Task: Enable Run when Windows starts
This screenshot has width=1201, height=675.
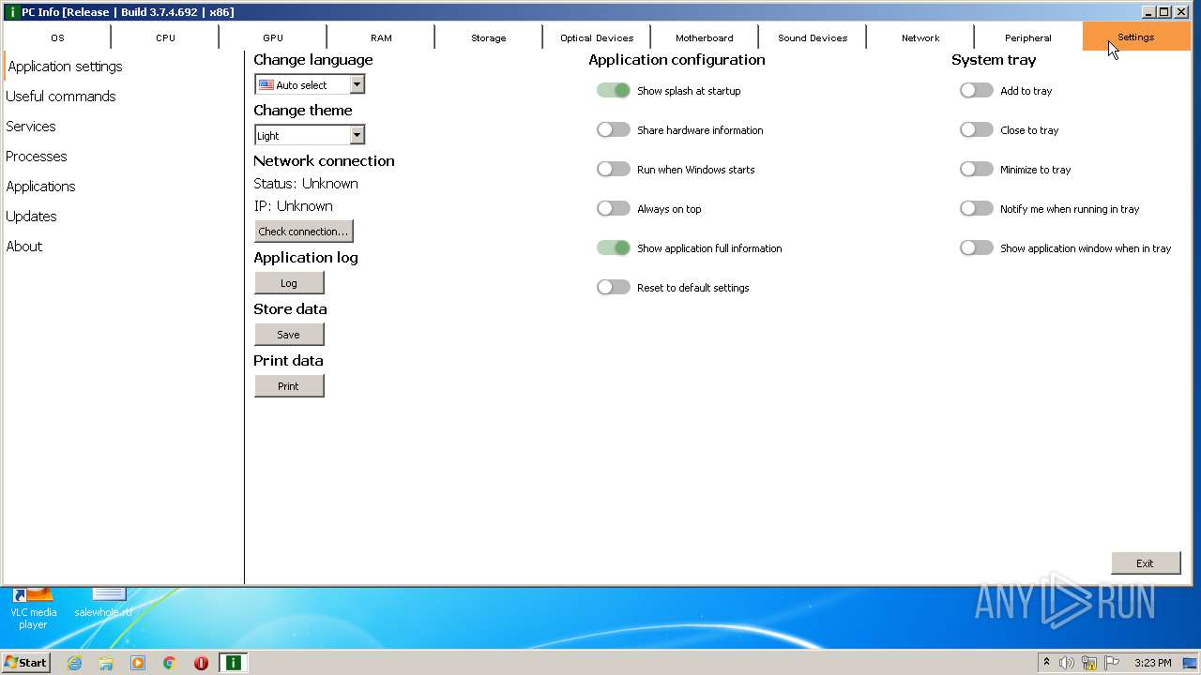Action: (614, 170)
